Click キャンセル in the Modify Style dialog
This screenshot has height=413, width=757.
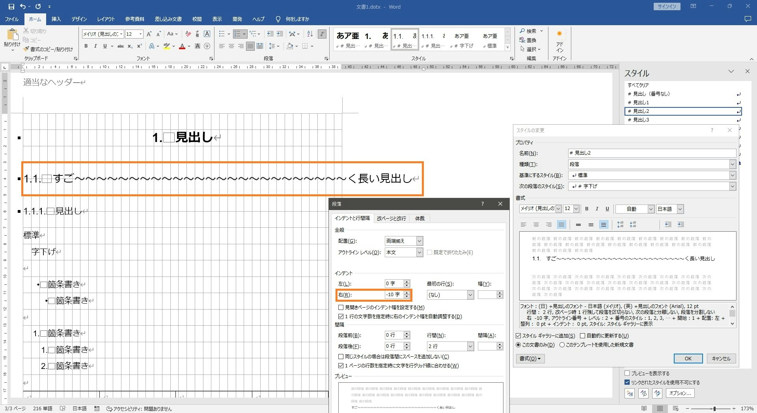click(721, 358)
